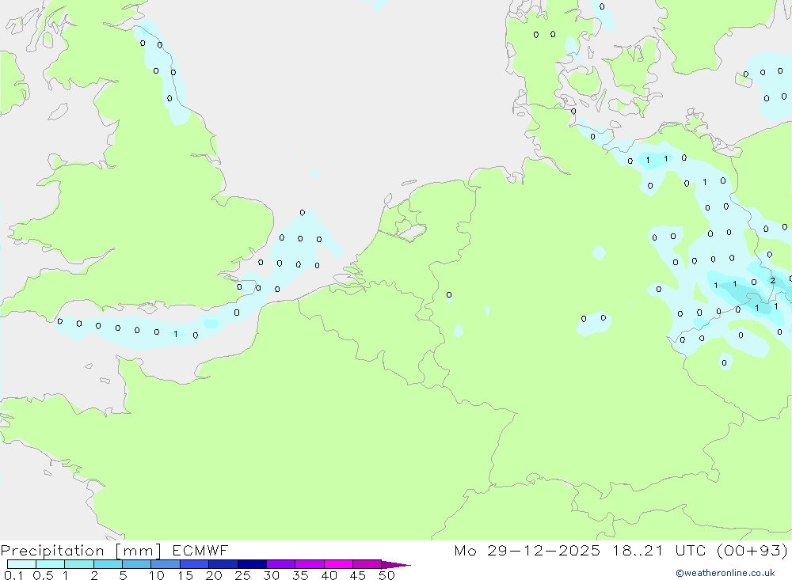The width and height of the screenshot is (792, 580).
Task: Click the '30' legend scale label
Action: pos(271,575)
